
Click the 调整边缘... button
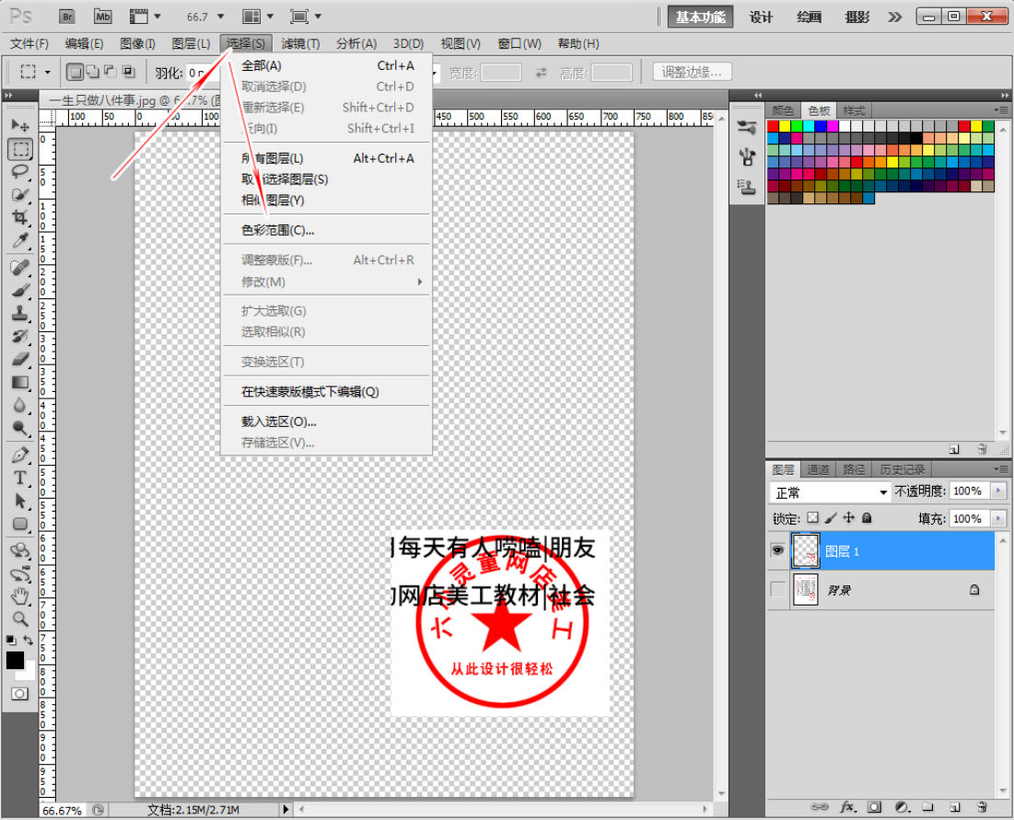[x=692, y=72]
